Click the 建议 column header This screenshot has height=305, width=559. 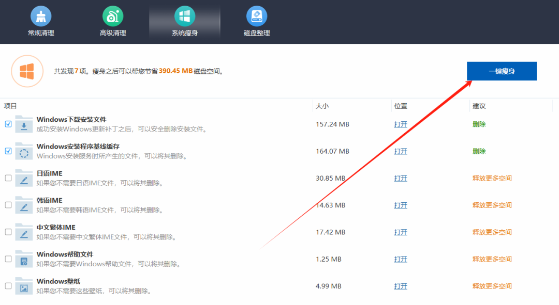tap(479, 106)
